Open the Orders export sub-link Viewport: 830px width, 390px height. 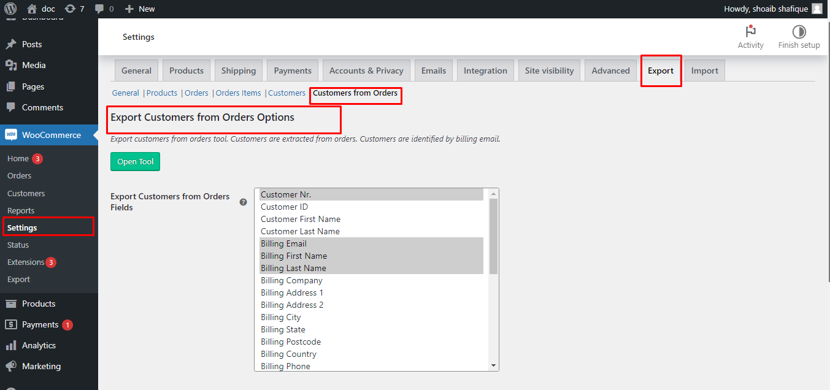[x=196, y=93]
